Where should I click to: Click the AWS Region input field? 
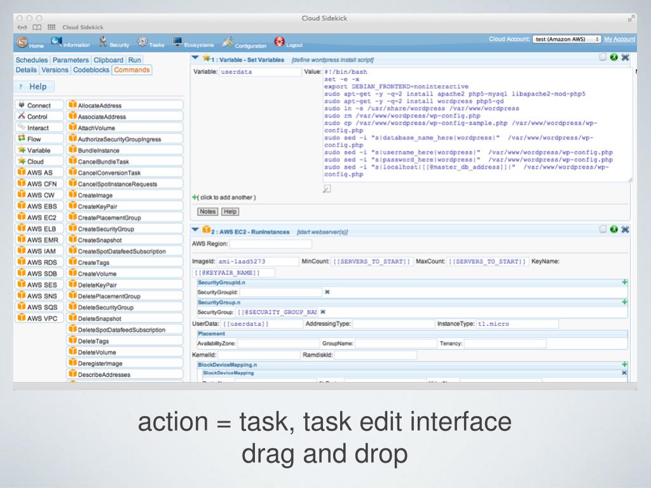tap(270, 244)
